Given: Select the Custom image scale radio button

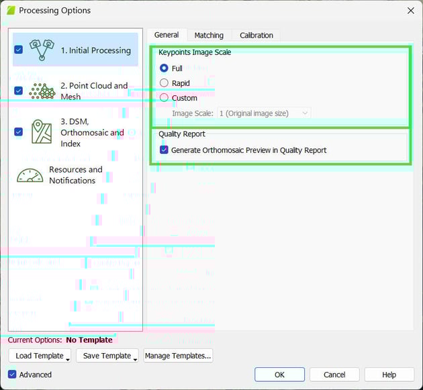Looking at the screenshot, I should coord(164,98).
